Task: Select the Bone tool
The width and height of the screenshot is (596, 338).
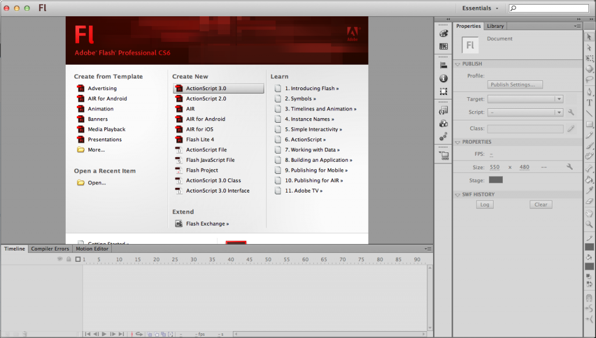Action: 589,169
